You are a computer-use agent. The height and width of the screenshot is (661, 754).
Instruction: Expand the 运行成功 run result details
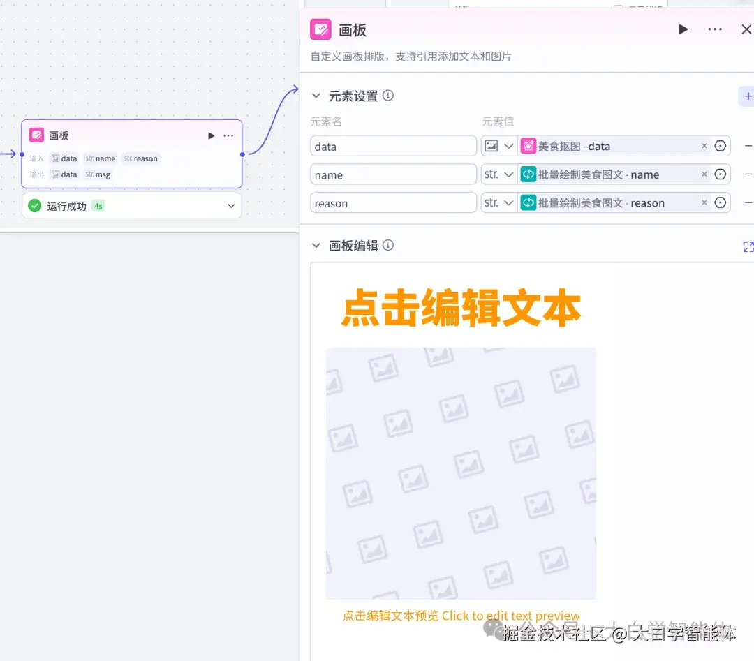click(x=231, y=206)
